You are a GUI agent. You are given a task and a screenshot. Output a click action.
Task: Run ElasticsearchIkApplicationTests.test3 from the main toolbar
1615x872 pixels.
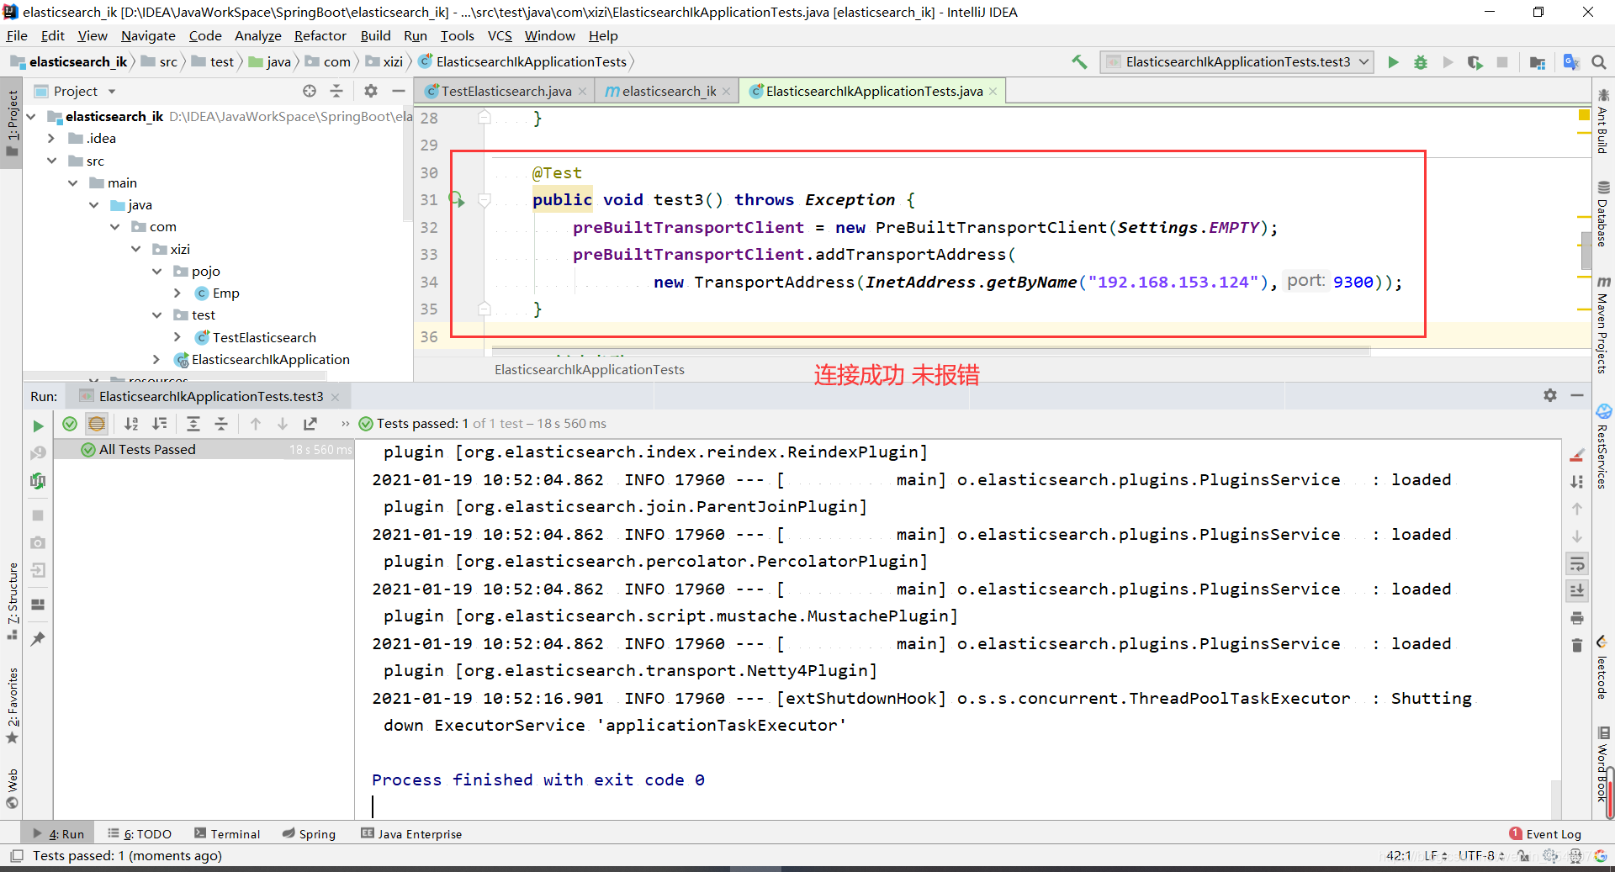click(x=1393, y=61)
